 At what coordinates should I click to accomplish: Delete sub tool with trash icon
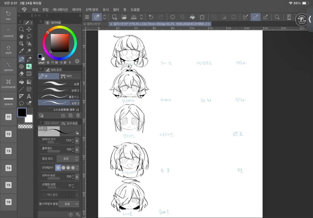(78, 115)
